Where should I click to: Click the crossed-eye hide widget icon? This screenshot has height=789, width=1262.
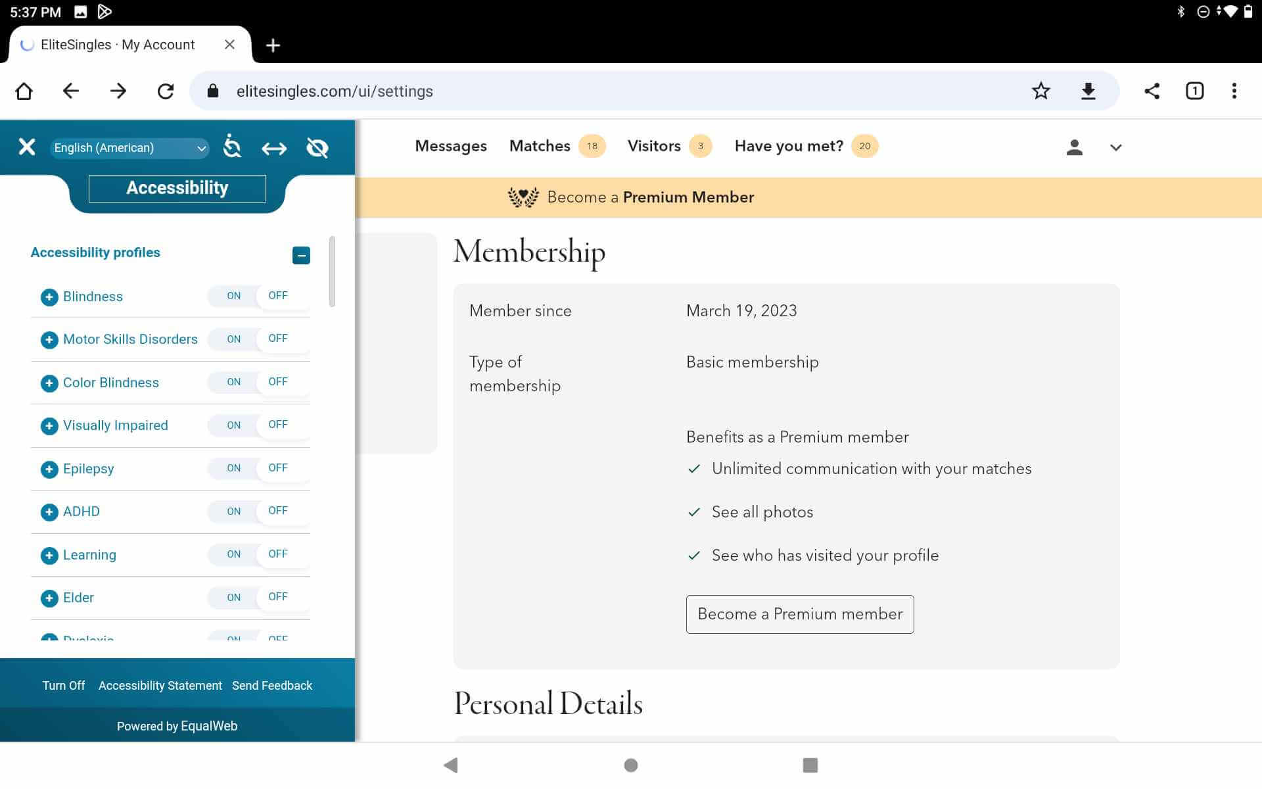tap(317, 148)
